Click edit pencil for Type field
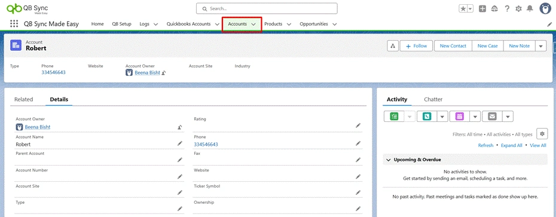This screenshot has height=217, width=556. tap(180, 209)
